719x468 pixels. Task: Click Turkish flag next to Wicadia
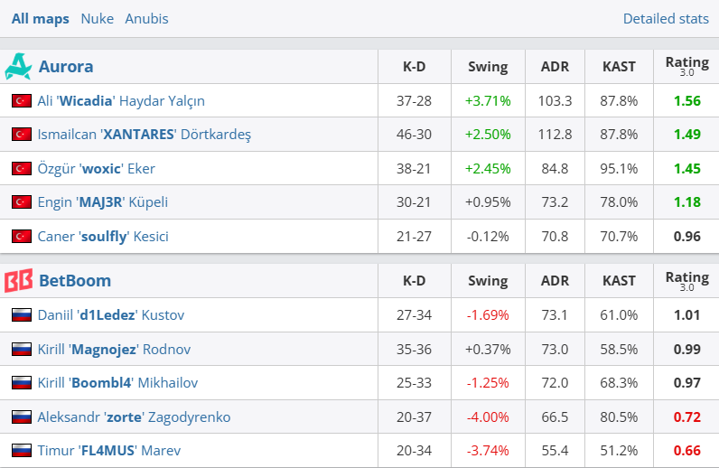[22, 100]
